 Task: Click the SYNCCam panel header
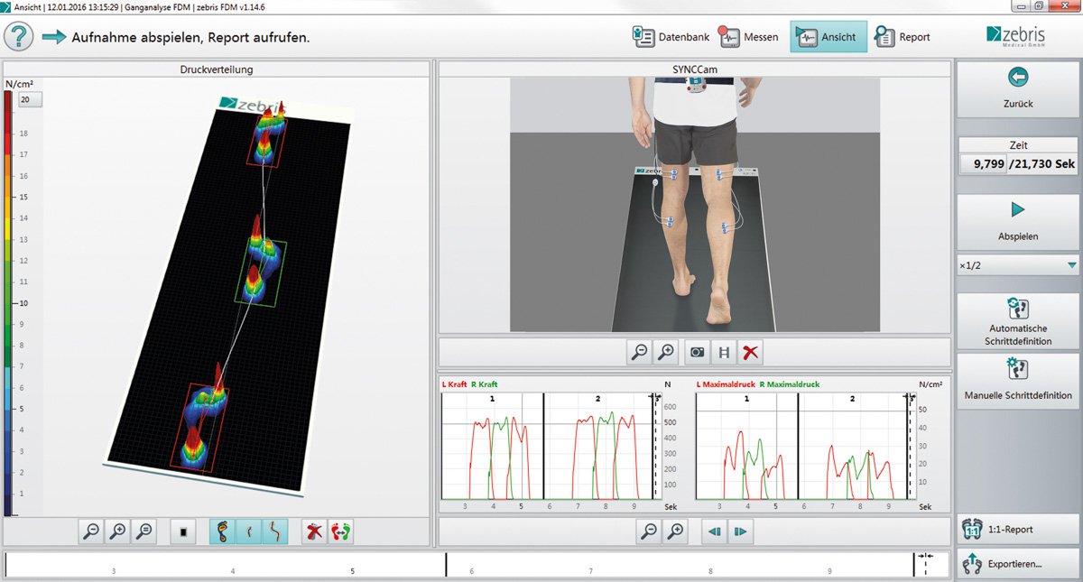pyautogui.click(x=694, y=69)
